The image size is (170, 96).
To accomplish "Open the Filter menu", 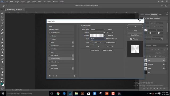I will pos(40,2).
